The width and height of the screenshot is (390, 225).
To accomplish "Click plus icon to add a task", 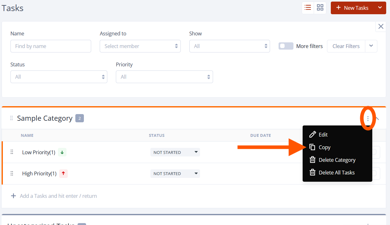I will click(13, 196).
